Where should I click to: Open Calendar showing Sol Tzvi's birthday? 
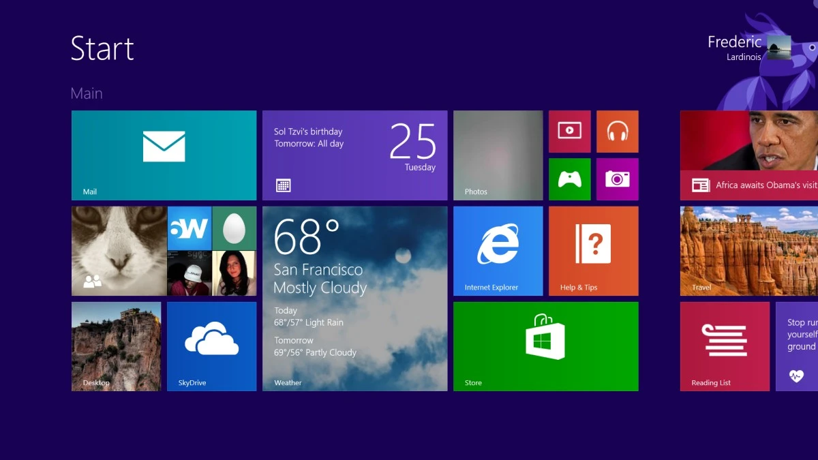(x=354, y=155)
